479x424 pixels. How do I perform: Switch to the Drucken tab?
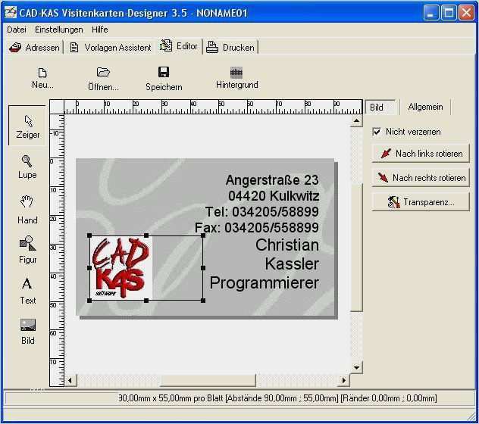tap(230, 47)
